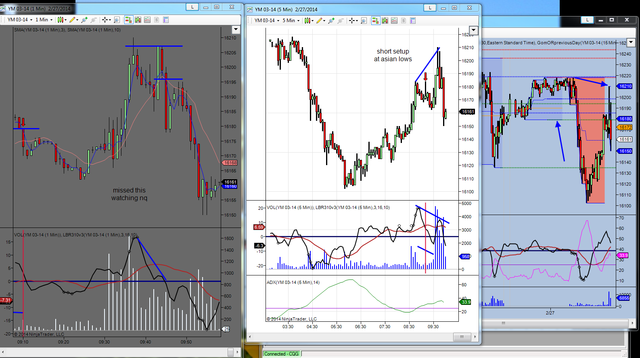
Task: Expand chart style arrow in 1 Min chart
Action: tap(65, 20)
